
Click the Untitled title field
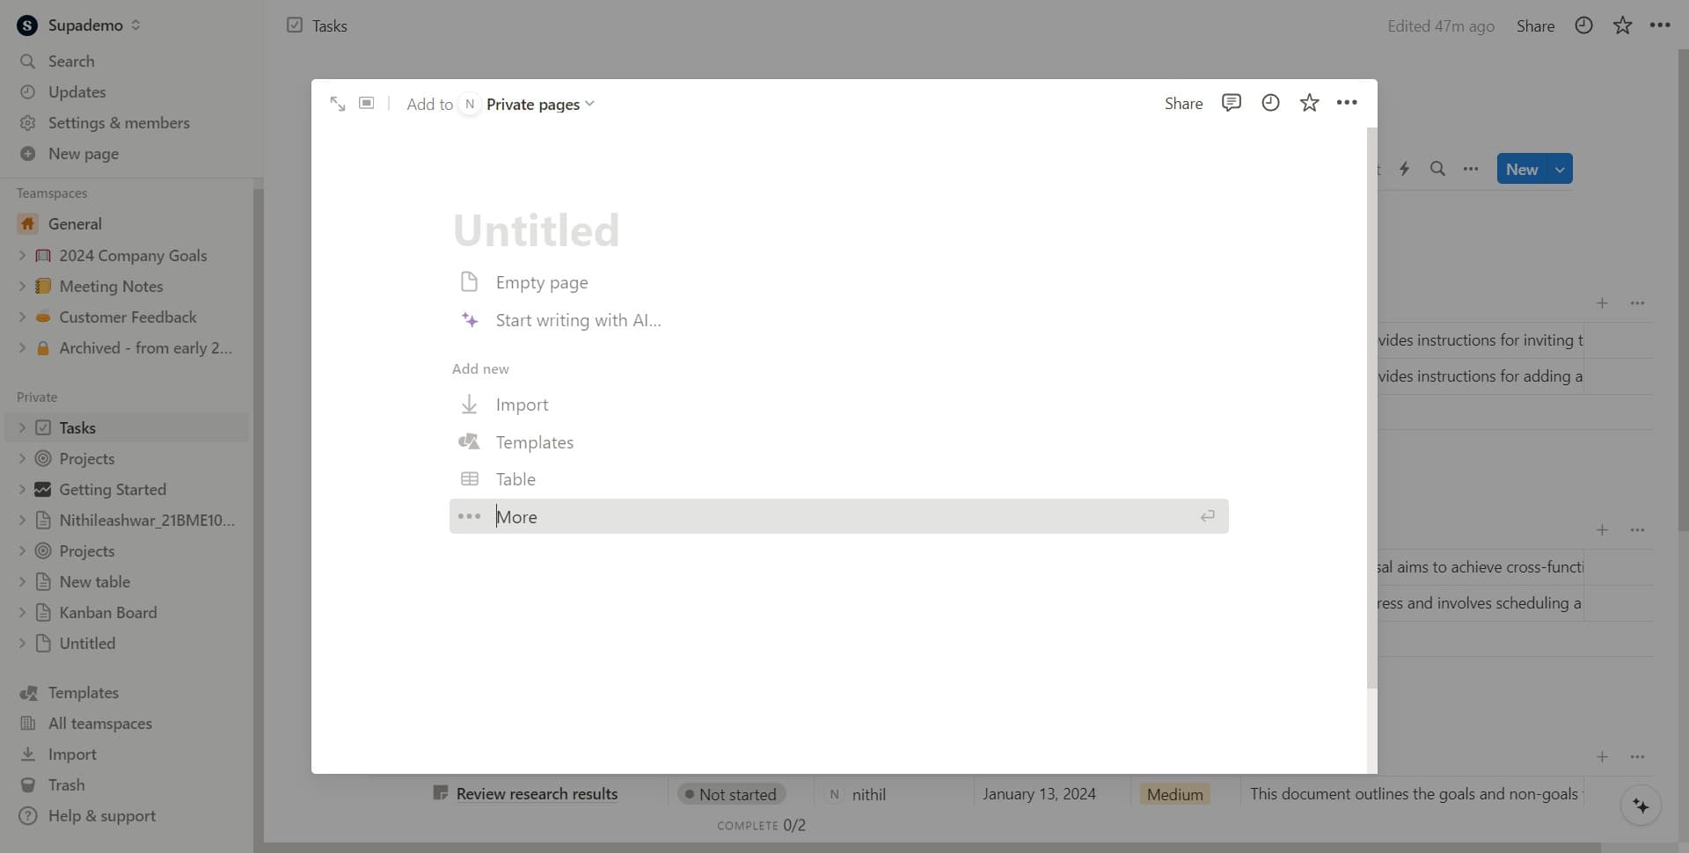click(536, 230)
